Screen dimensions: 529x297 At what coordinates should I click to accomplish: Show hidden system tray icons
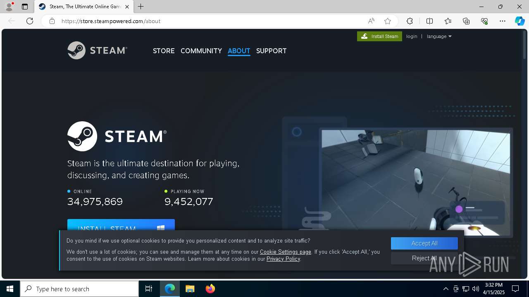[446, 289]
